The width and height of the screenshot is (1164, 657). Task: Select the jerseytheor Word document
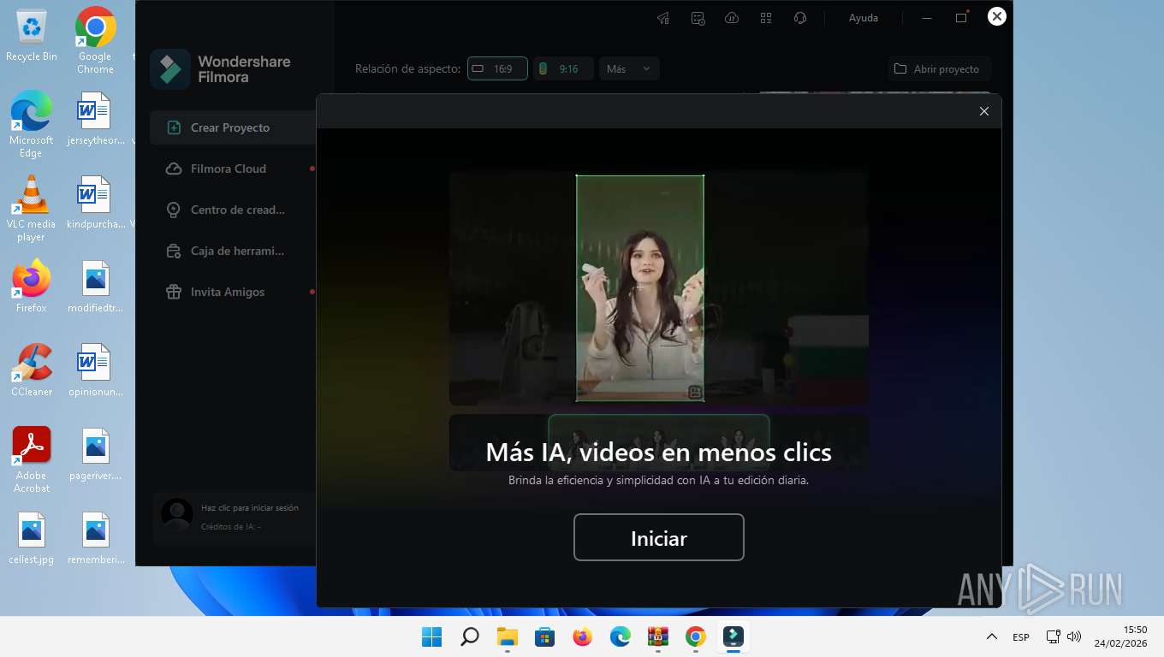pyautogui.click(x=95, y=119)
